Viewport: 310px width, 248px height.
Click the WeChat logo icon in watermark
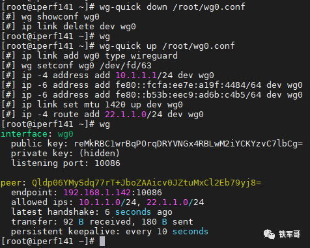[269, 234]
